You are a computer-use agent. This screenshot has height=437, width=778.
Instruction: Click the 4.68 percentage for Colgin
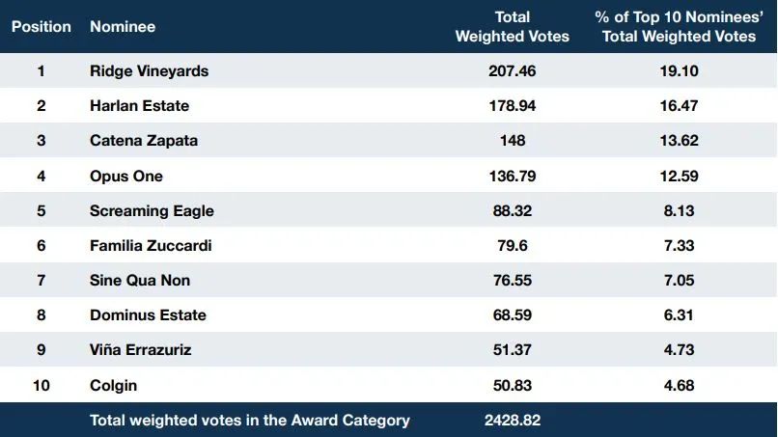click(679, 386)
